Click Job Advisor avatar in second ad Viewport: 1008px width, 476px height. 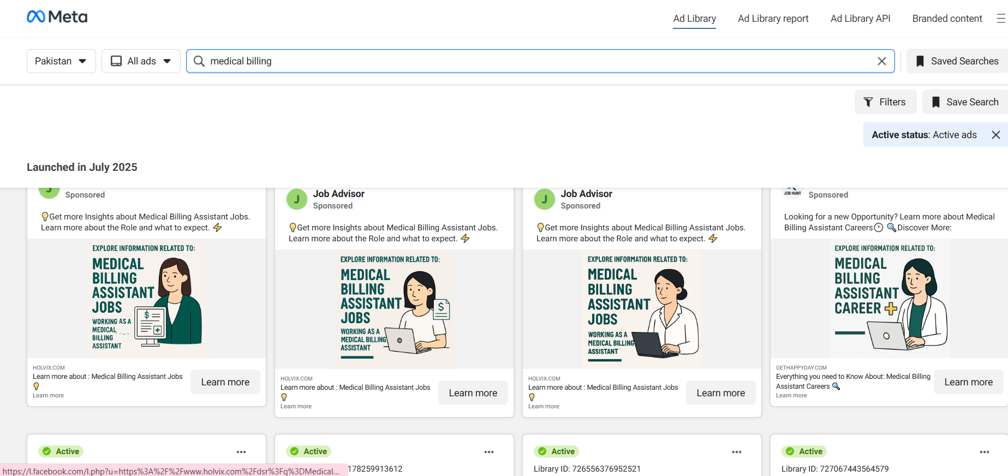coord(296,199)
